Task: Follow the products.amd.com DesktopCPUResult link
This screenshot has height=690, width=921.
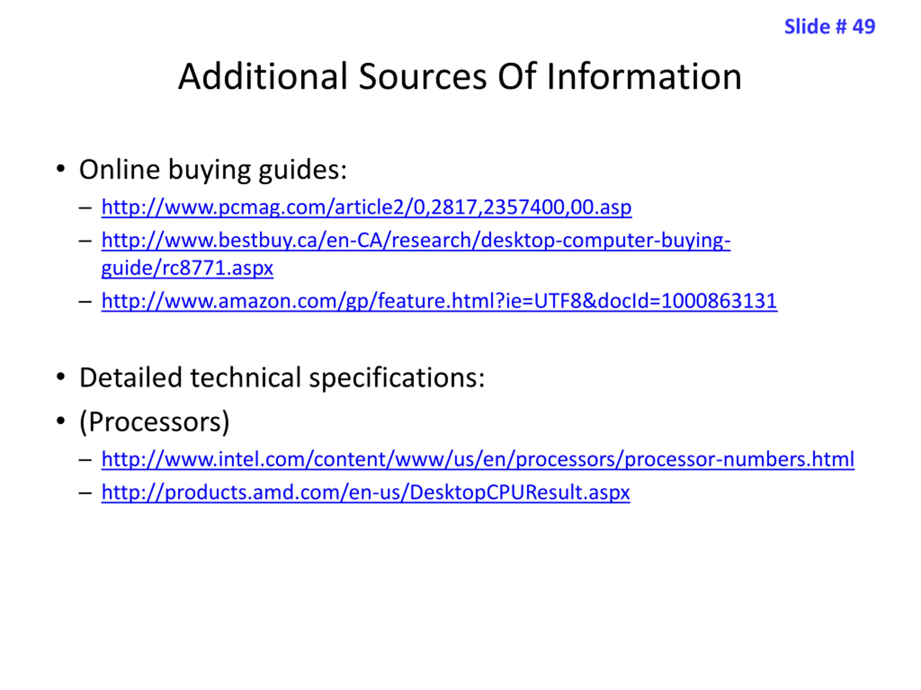Action: [366, 492]
